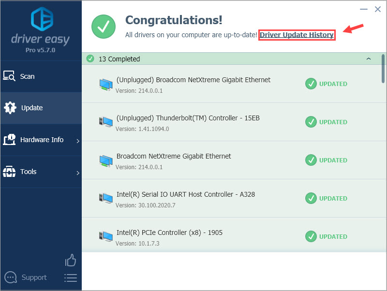Click the green check next to 13 Completed
The image size is (387, 291).
tap(90, 58)
